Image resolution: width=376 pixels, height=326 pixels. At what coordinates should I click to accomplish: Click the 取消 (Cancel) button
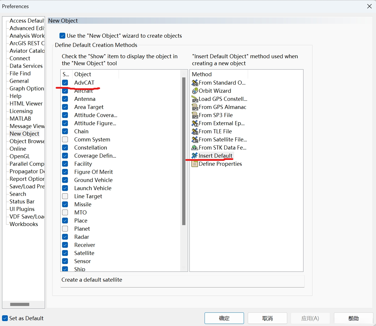click(267, 318)
